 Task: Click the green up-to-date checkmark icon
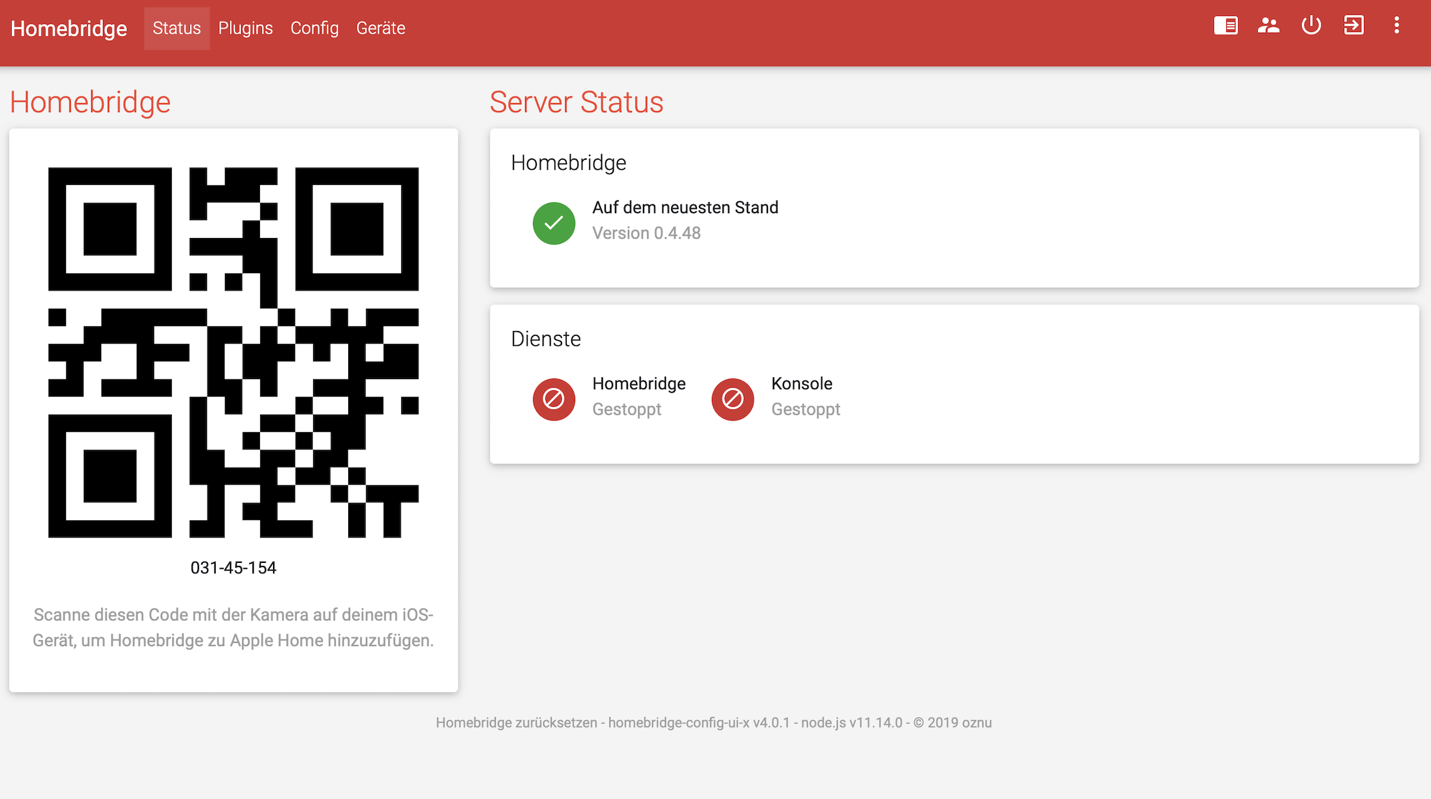(x=553, y=223)
